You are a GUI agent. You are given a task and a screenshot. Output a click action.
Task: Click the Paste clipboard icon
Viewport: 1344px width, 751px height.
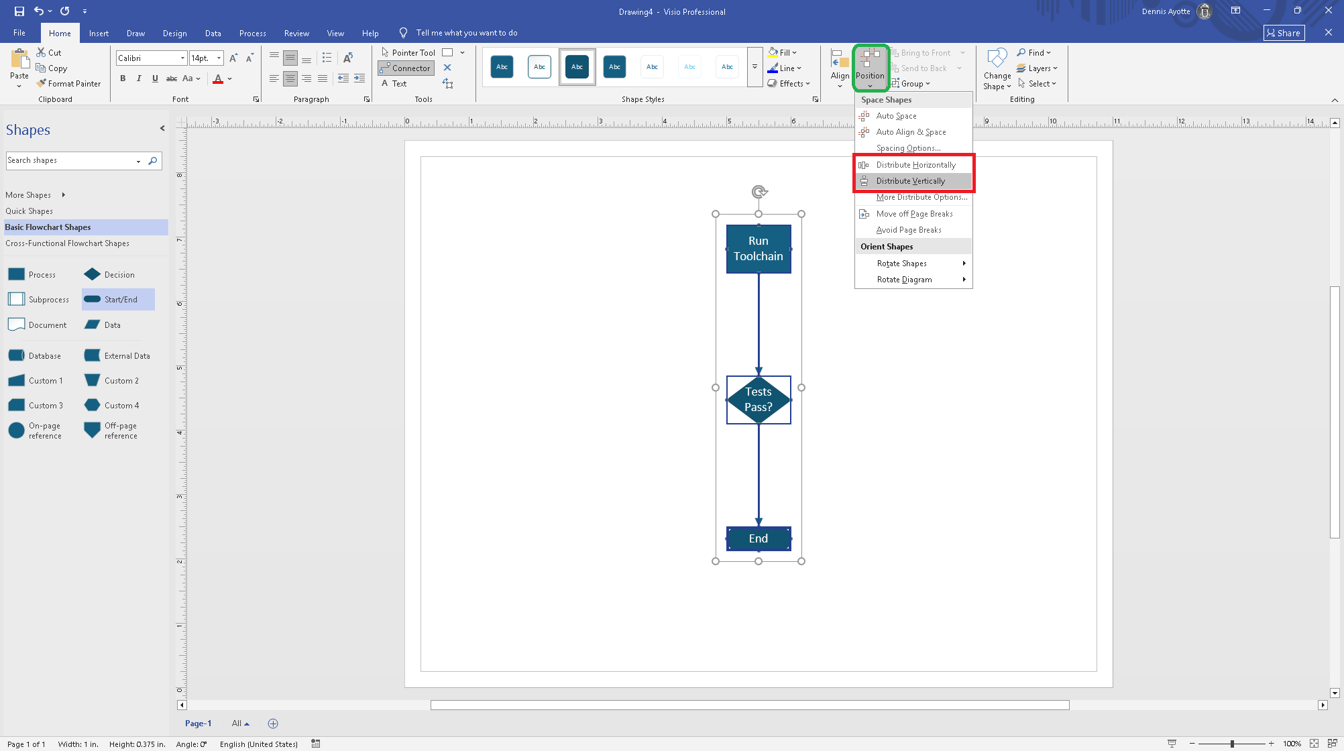[19, 60]
